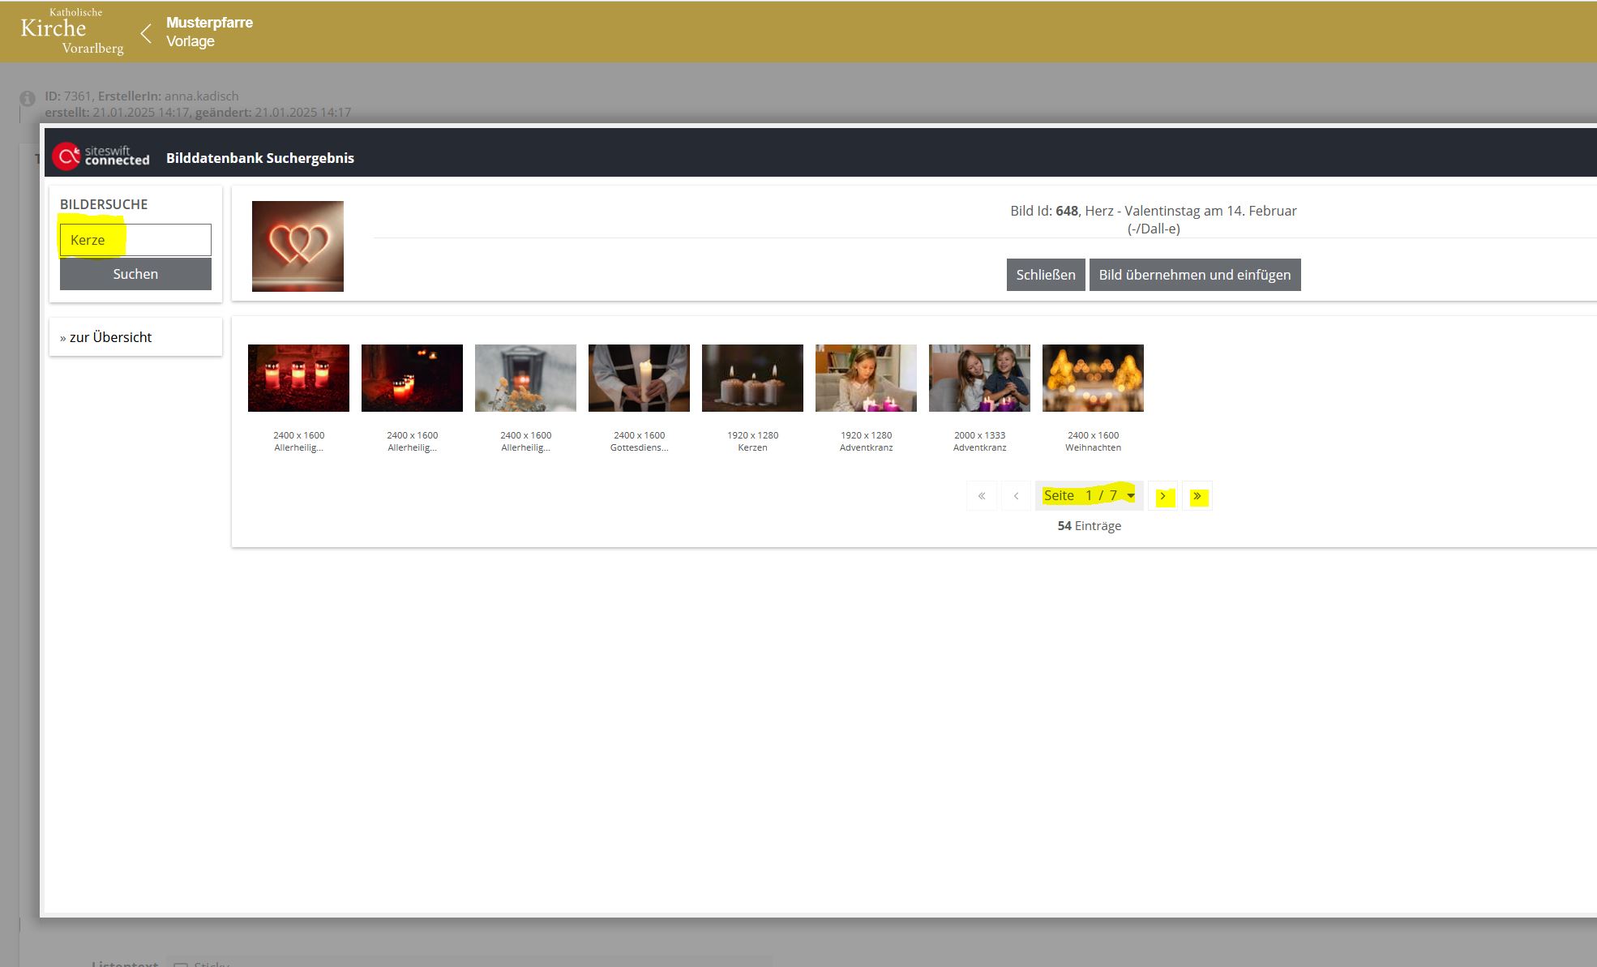Go to next results page arrow
1597x967 pixels.
pos(1162,496)
